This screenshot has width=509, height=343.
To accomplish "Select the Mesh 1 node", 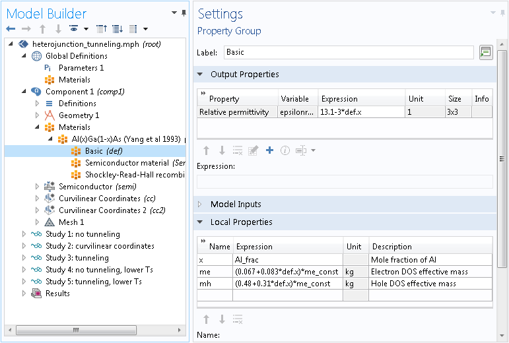I will 71,222.
